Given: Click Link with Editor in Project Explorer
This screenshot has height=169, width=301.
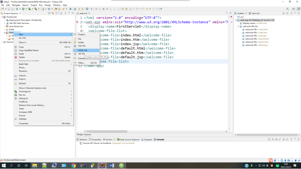Looking at the screenshot, I should pyautogui.click(x=53, y=13).
